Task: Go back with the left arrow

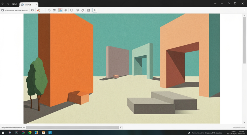Action: (x=3, y=4)
